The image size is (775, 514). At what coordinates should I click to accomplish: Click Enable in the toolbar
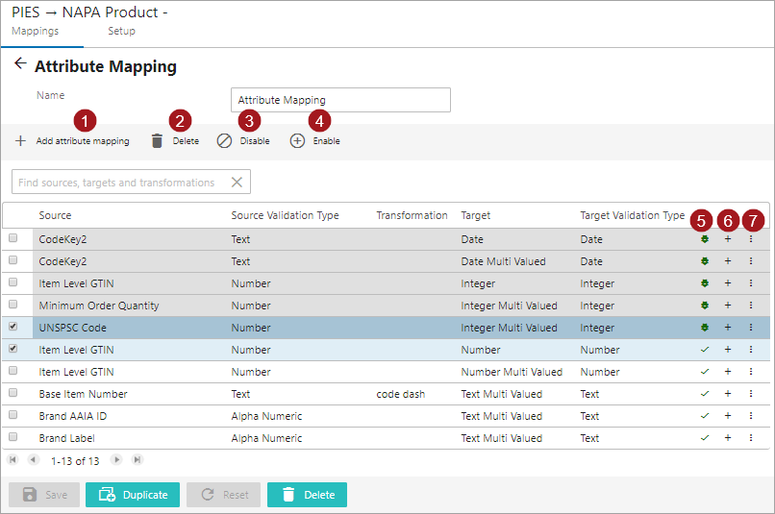314,140
